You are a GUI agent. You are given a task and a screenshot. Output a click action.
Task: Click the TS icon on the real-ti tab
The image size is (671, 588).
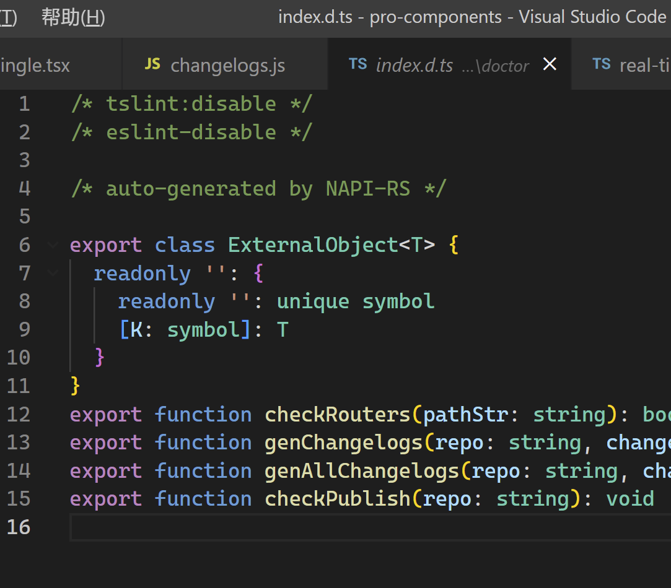(x=602, y=64)
